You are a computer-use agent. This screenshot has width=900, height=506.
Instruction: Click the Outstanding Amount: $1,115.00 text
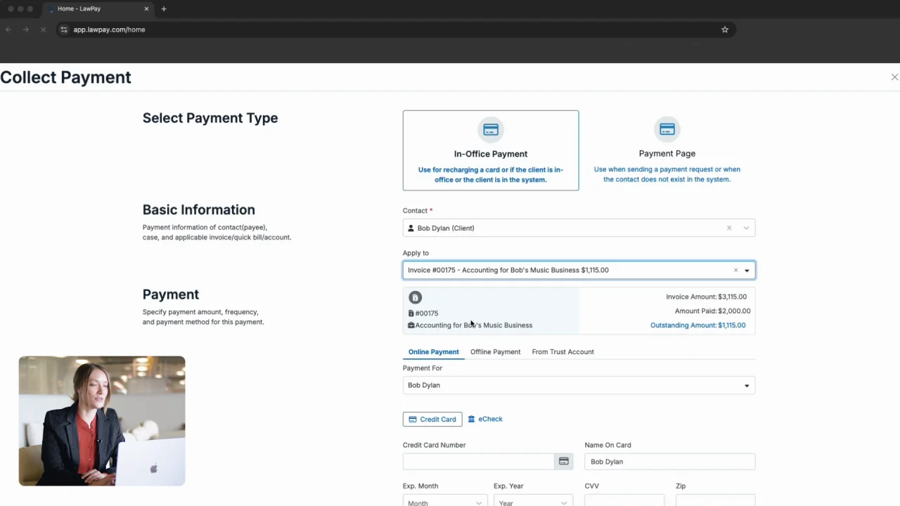pyautogui.click(x=697, y=325)
